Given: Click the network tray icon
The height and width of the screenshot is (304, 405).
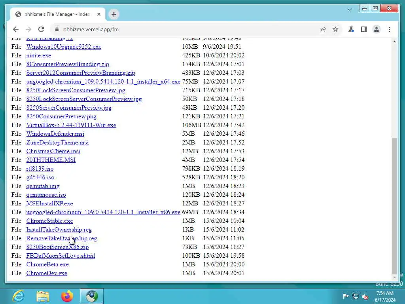Looking at the screenshot, I should click(356, 296).
